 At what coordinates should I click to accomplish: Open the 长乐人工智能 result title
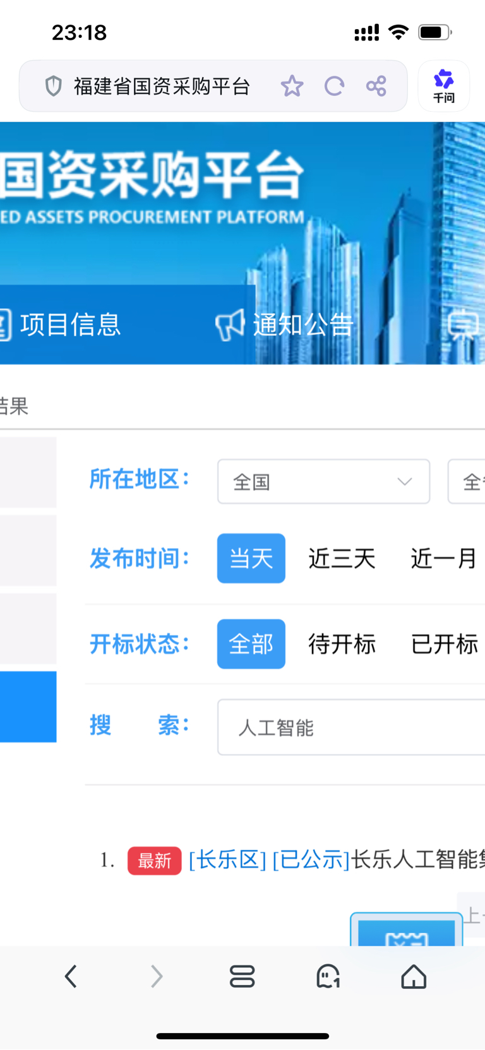(x=418, y=860)
